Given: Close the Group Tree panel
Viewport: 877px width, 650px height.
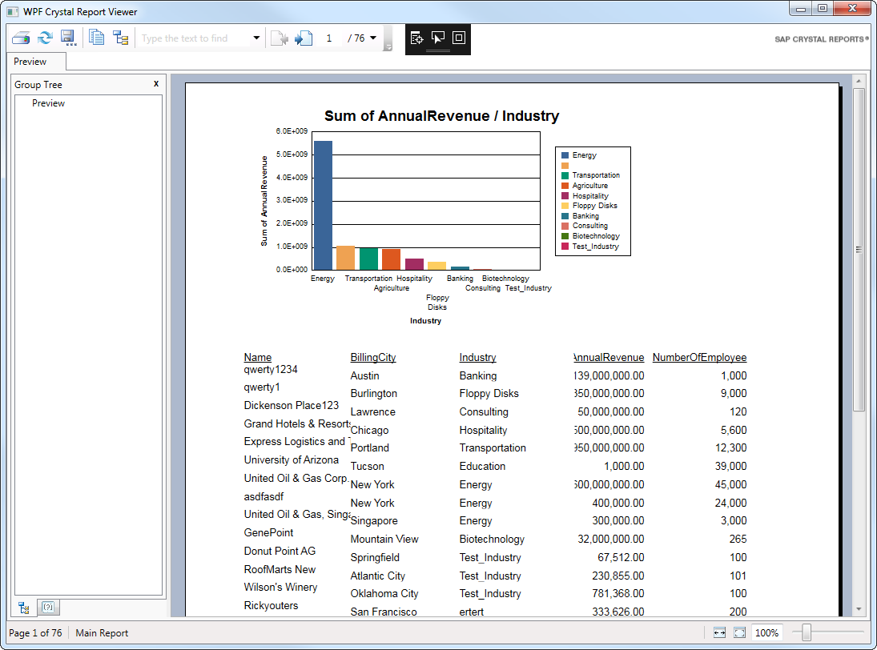Looking at the screenshot, I should pos(156,84).
